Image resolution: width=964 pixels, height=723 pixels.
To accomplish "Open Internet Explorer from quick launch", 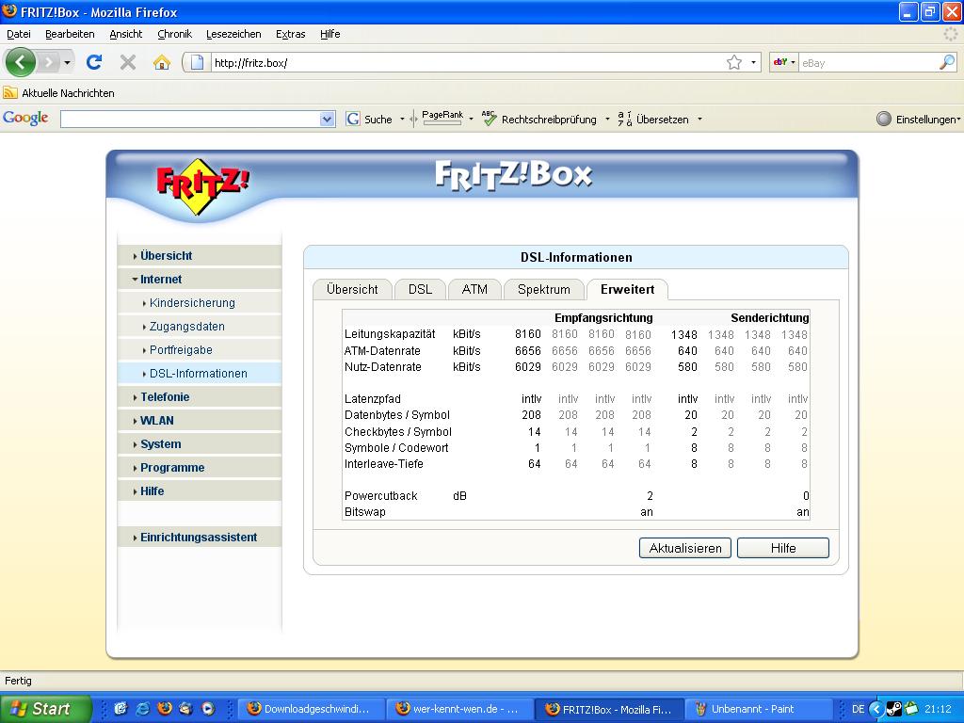I will [x=143, y=709].
